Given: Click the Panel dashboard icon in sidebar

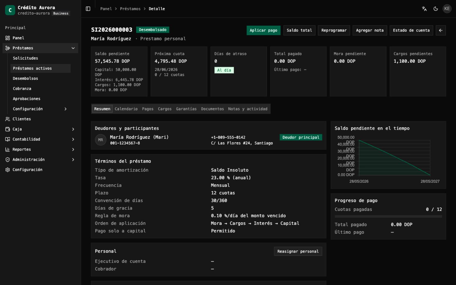Looking at the screenshot, I should tap(8, 38).
